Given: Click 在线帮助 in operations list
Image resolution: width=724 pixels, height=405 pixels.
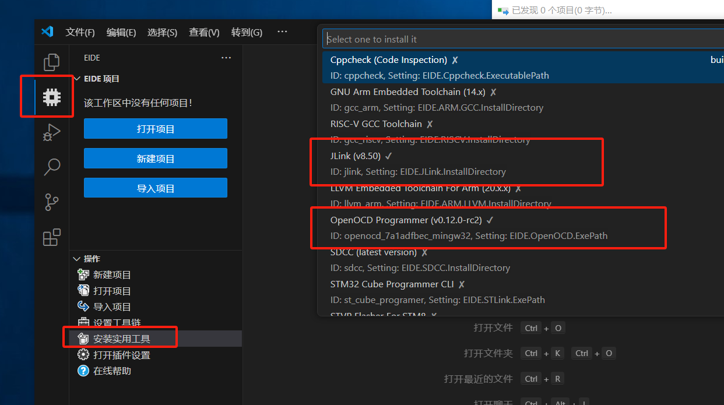Looking at the screenshot, I should [112, 371].
